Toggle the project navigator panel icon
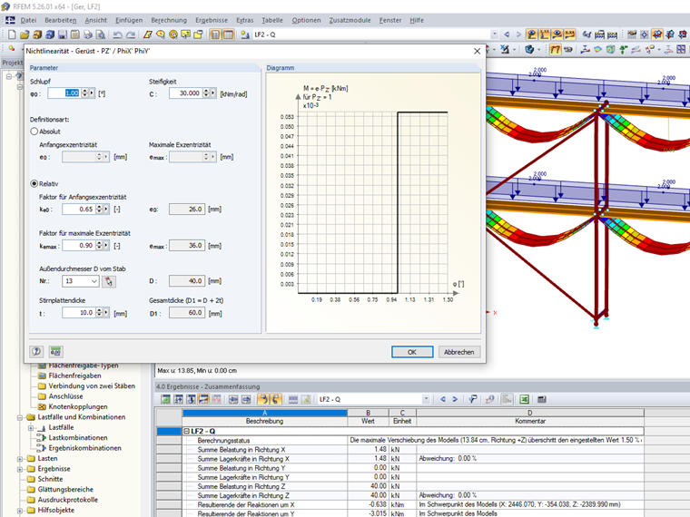Viewport: 690px width, 517px height. point(215,34)
